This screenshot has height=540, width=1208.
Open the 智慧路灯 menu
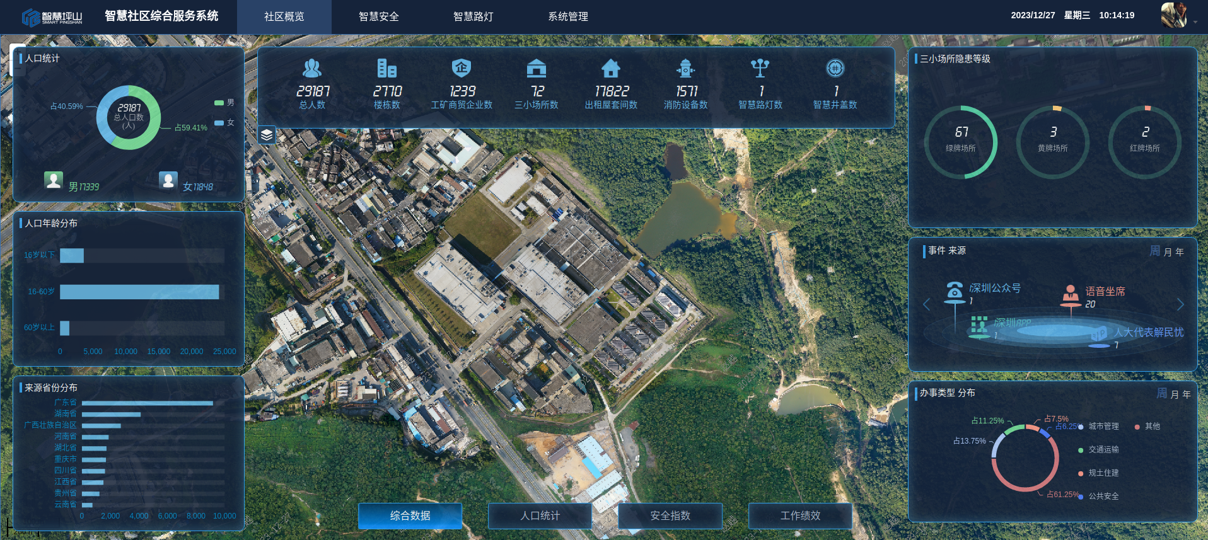pos(473,17)
